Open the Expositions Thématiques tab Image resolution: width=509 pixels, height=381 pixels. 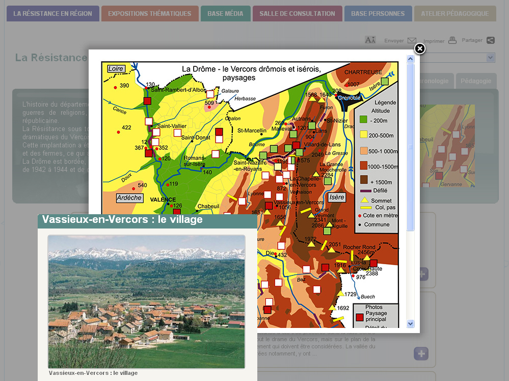pos(150,14)
